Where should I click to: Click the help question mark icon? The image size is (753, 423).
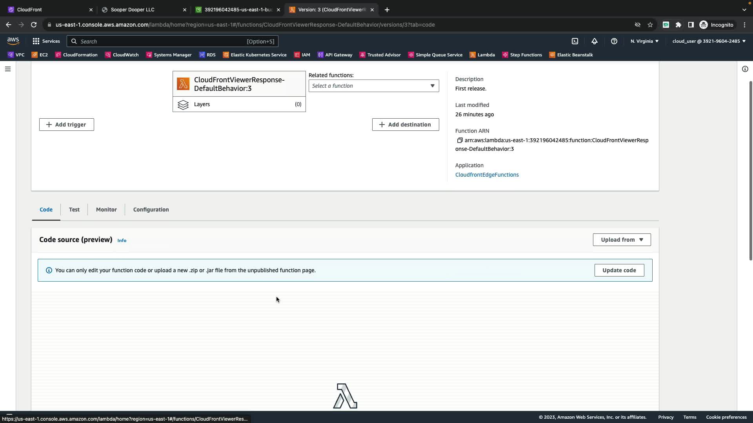(x=614, y=41)
